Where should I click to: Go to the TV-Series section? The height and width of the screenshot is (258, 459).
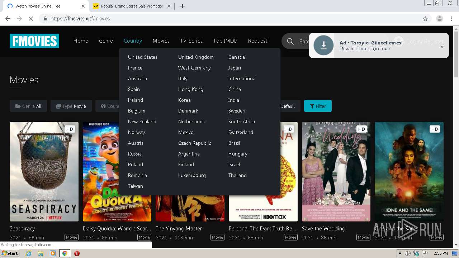click(x=191, y=41)
